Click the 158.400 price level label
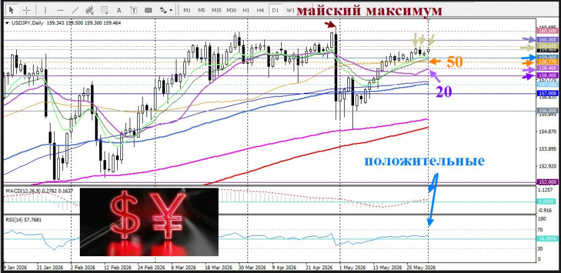Screen dimensions: 561x273 [547, 68]
